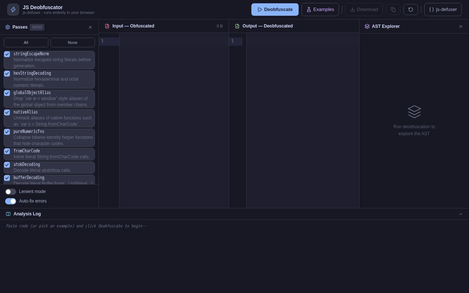The image size is (469, 293).
Task: Click the Analysis Log book icon
Action: coord(8,214)
